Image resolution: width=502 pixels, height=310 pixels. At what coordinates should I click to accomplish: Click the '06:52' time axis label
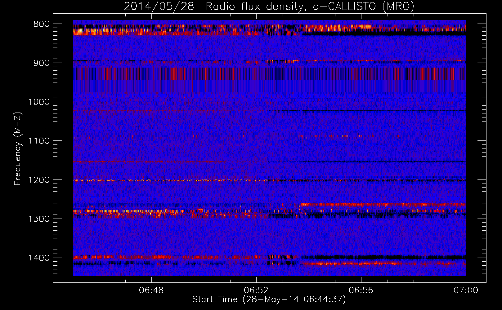[256, 290]
